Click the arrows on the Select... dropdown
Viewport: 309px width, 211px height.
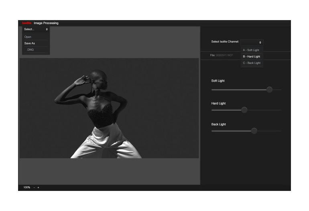[47, 29]
